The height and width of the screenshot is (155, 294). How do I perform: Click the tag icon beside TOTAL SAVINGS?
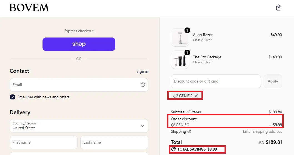click(x=173, y=149)
